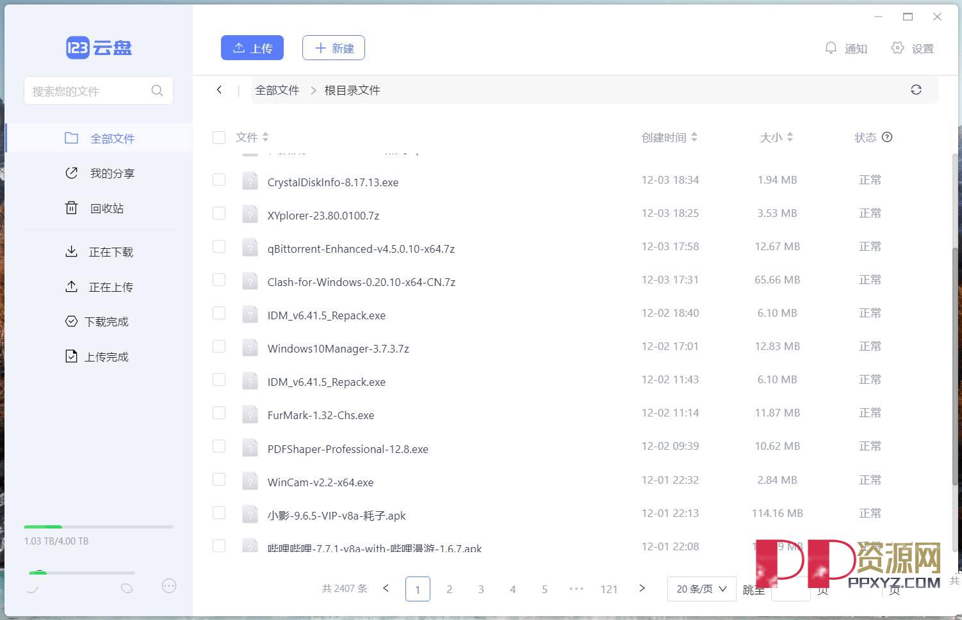Check the box for XYplorer-23.80.0100.7z
This screenshot has width=962, height=620.
tap(219, 213)
